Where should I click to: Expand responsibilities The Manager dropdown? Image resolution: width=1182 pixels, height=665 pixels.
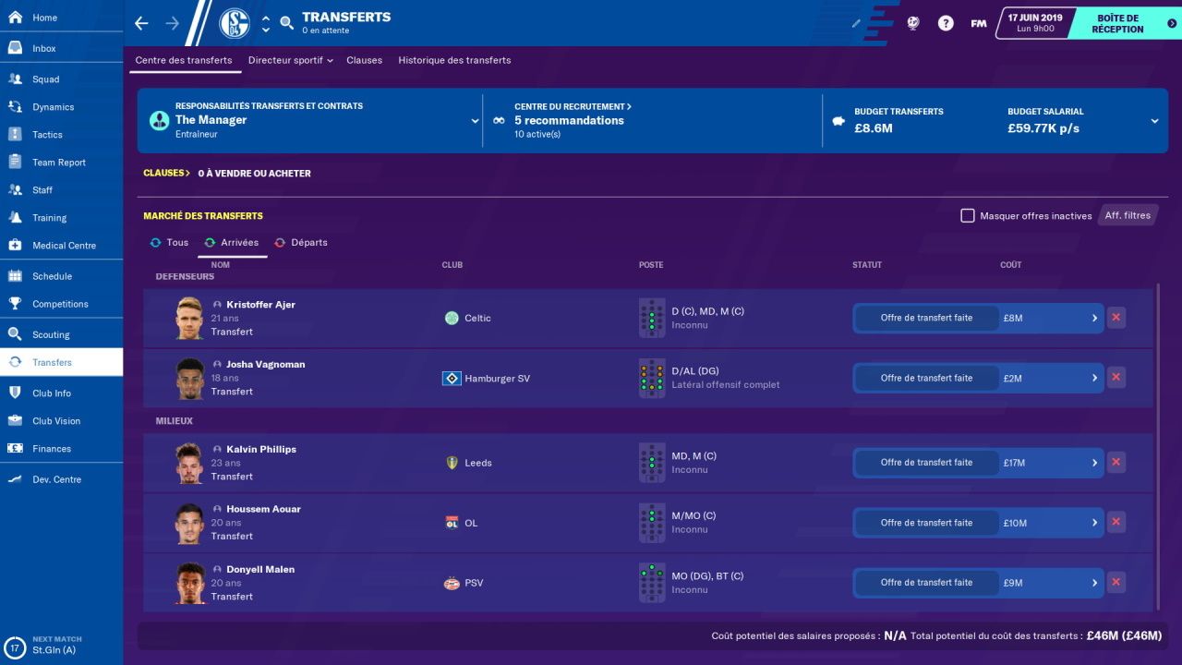click(x=476, y=120)
